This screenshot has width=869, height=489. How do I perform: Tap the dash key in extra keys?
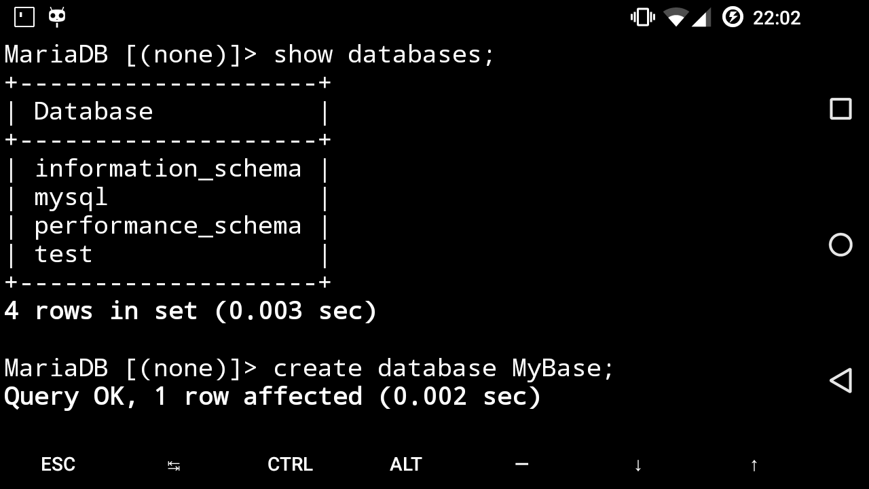(x=521, y=465)
